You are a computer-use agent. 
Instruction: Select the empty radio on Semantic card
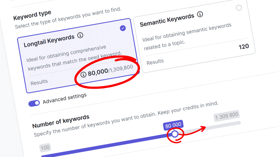(239, 8)
